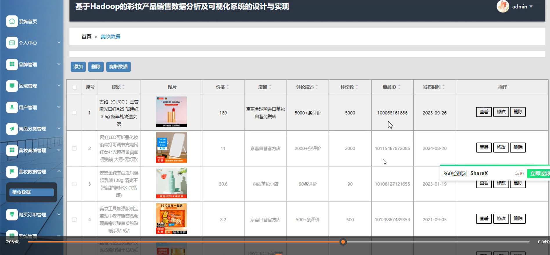The height and width of the screenshot is (255, 550).
Task: Open the 系统首页 menu item
Action: coord(28,22)
